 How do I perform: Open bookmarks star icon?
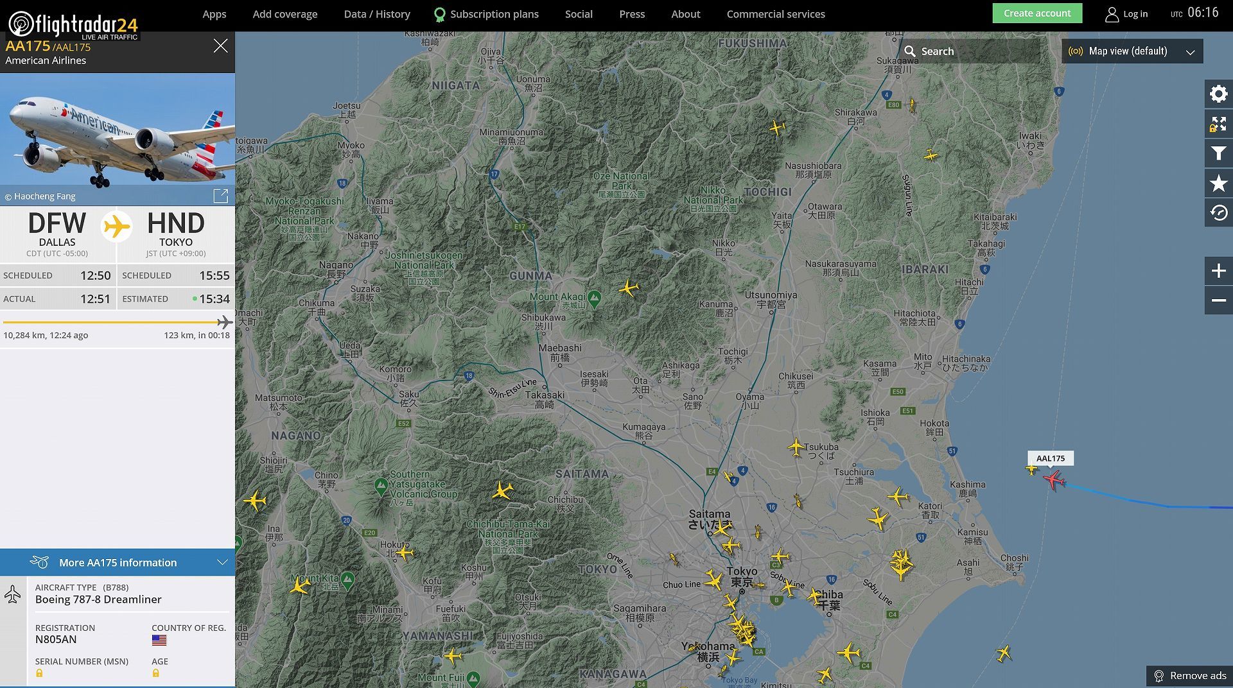1218,184
